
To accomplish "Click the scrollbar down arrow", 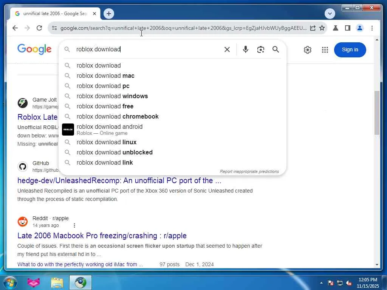I will coord(377,265).
